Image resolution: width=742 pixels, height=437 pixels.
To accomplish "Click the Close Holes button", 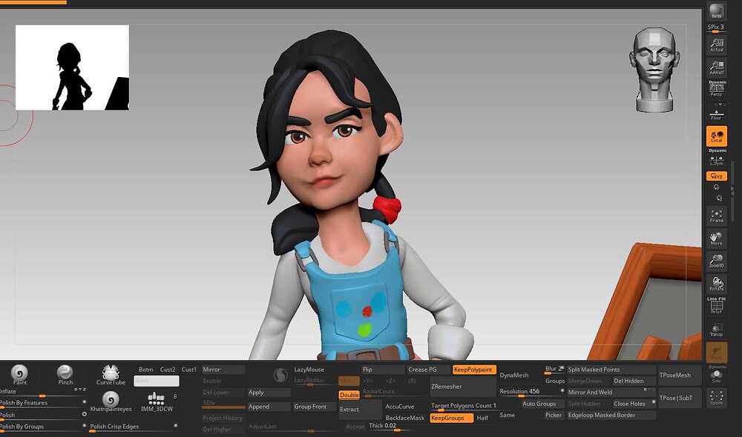I will click(634, 404).
